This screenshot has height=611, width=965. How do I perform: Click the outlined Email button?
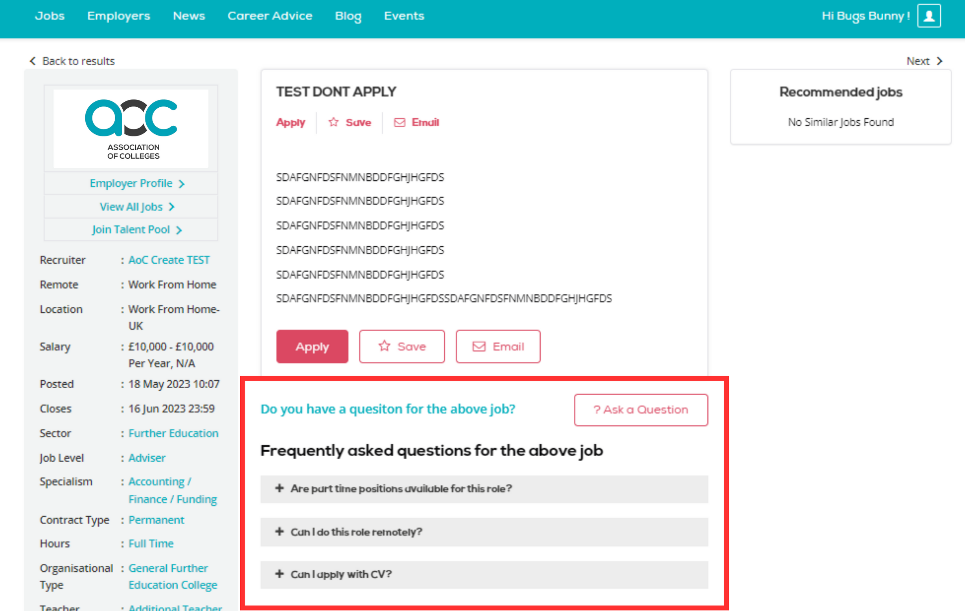498,347
